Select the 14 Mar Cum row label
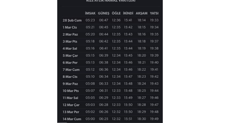Screen dimensions: 225x123 coord(72,119)
